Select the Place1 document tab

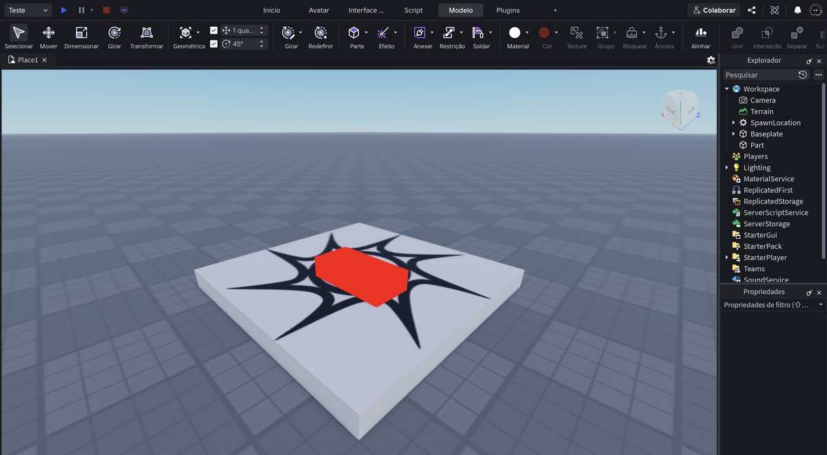click(28, 60)
